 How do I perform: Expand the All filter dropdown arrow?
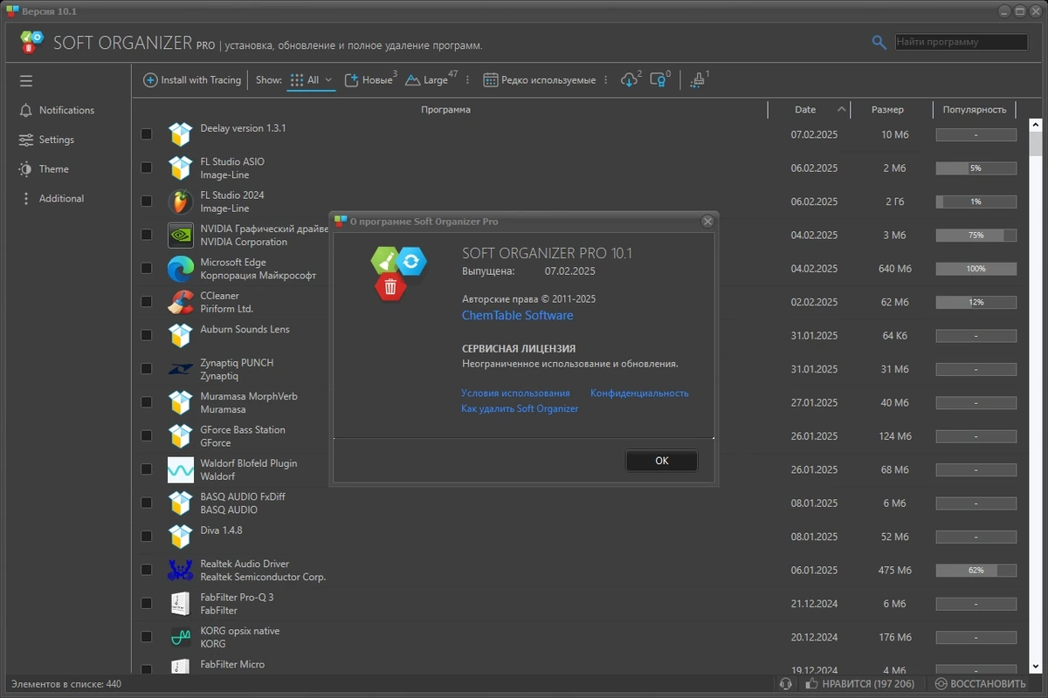tap(328, 80)
